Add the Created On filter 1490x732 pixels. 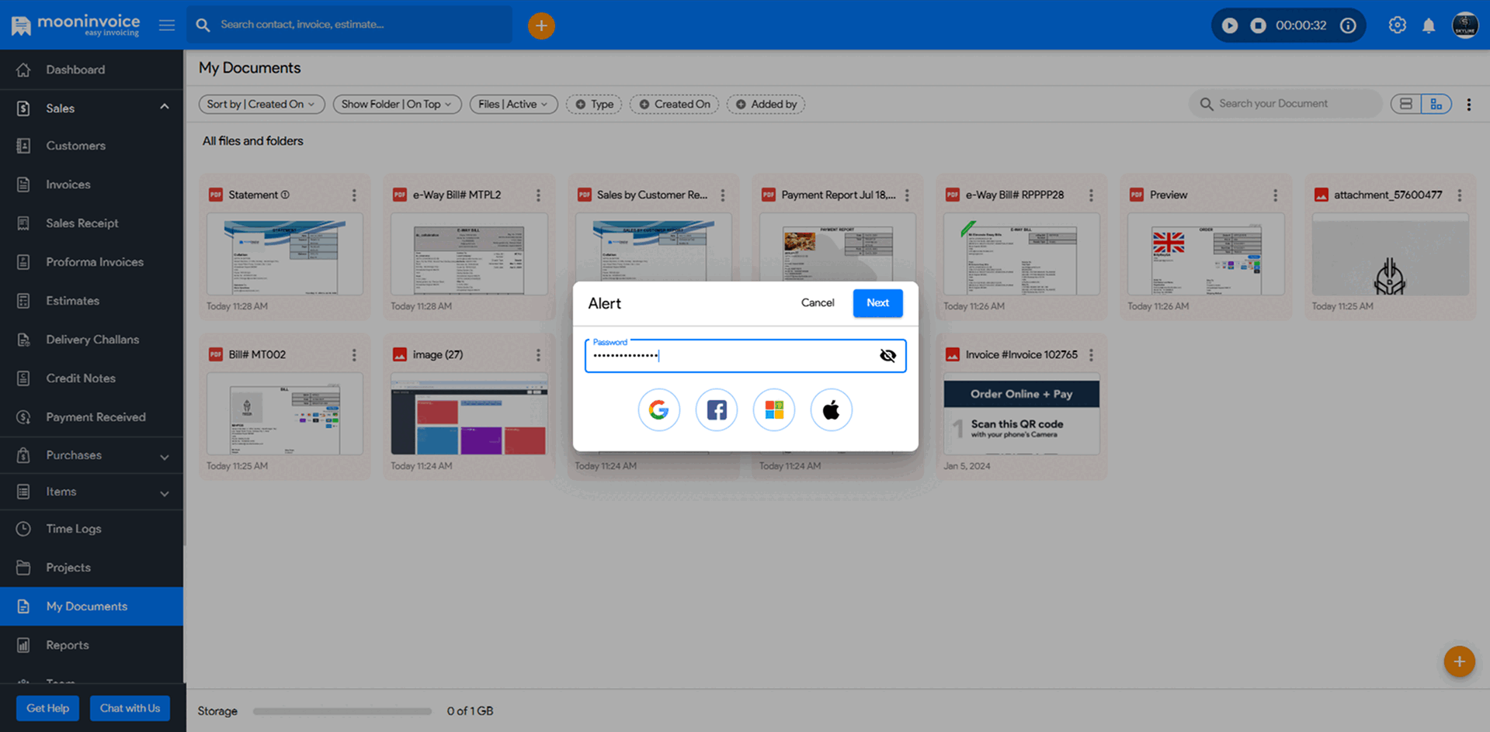coord(674,104)
